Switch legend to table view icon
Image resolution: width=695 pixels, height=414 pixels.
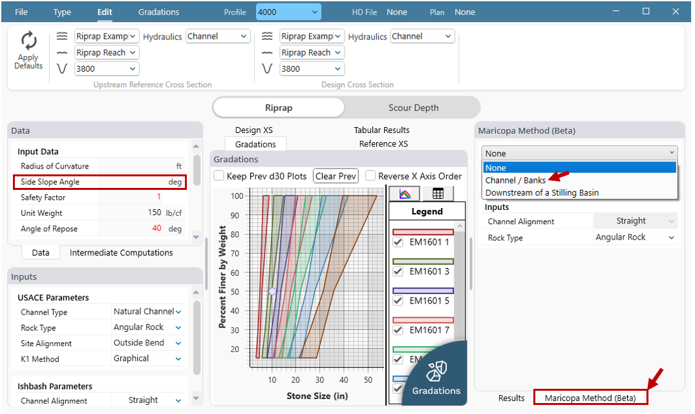438,193
